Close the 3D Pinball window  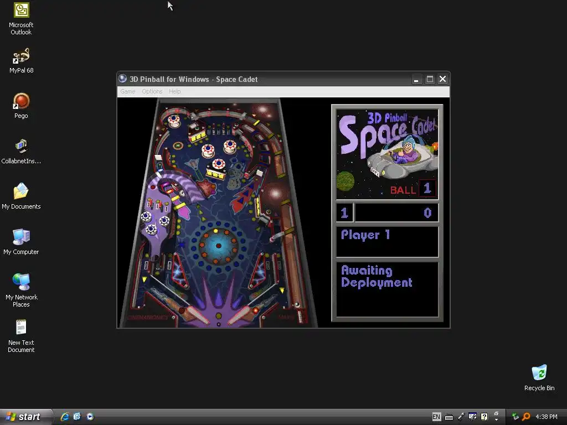442,79
